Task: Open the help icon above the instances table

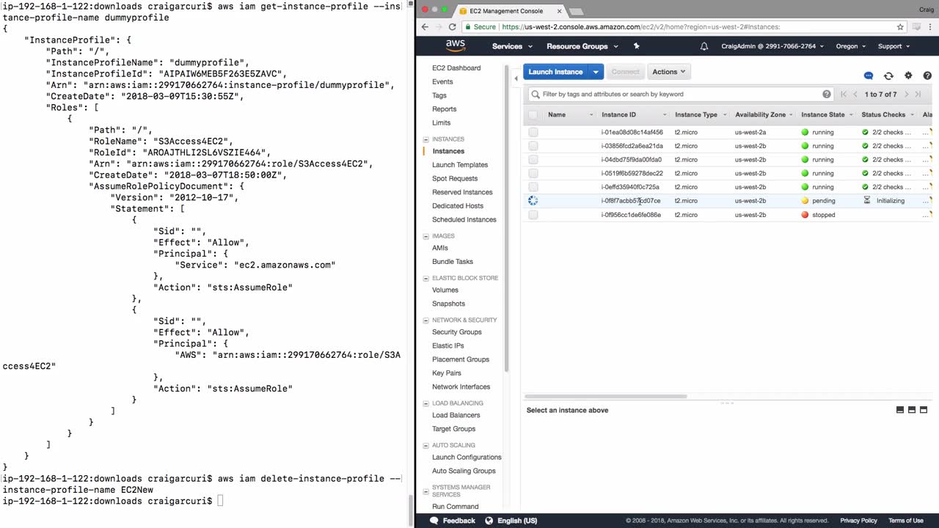Action: [927, 76]
